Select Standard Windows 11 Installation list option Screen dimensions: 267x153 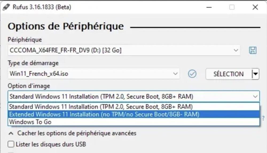(101, 107)
